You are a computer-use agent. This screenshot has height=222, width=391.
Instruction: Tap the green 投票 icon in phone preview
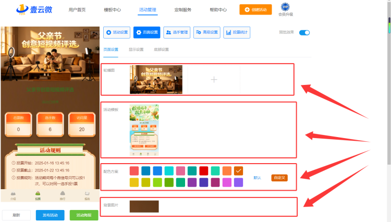coord(38,195)
